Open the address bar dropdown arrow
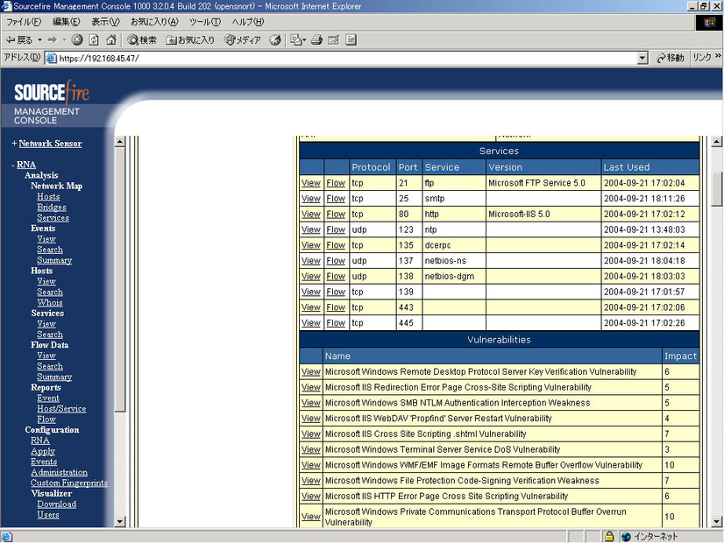 (x=642, y=58)
